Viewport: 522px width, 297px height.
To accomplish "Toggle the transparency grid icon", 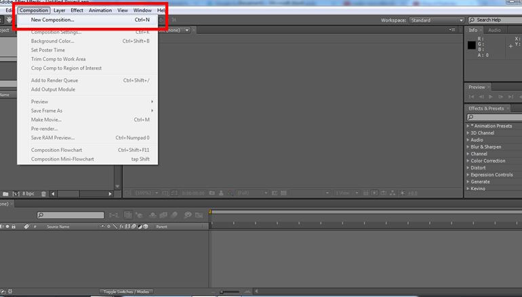I will pos(283,193).
